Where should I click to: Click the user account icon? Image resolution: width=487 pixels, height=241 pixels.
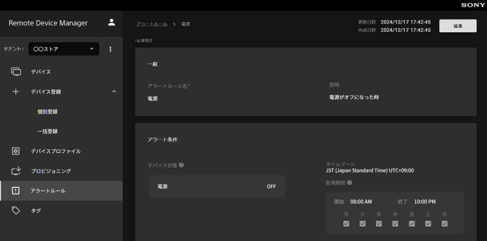click(x=111, y=22)
